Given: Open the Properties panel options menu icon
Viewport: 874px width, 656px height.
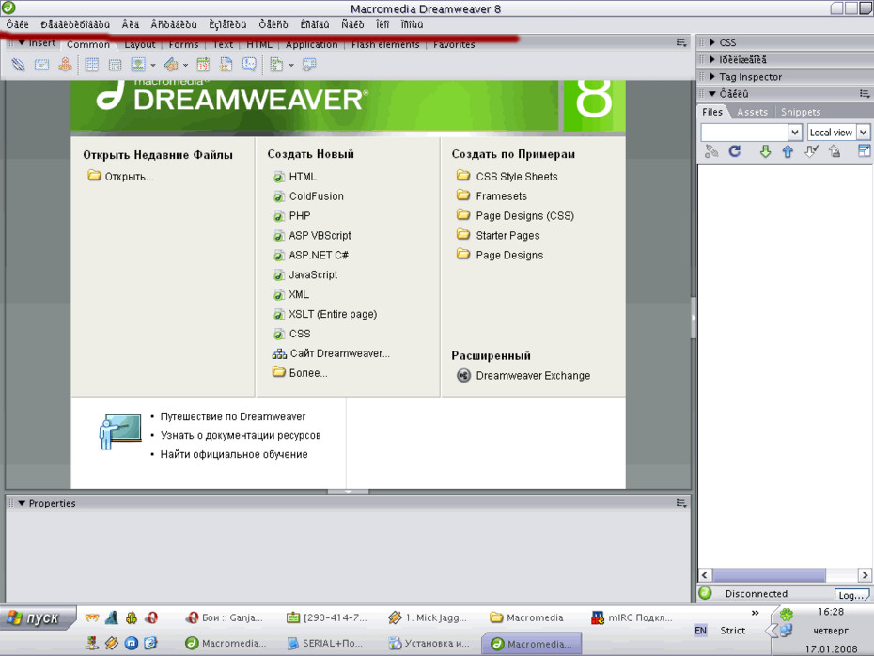Looking at the screenshot, I should pos(681,503).
